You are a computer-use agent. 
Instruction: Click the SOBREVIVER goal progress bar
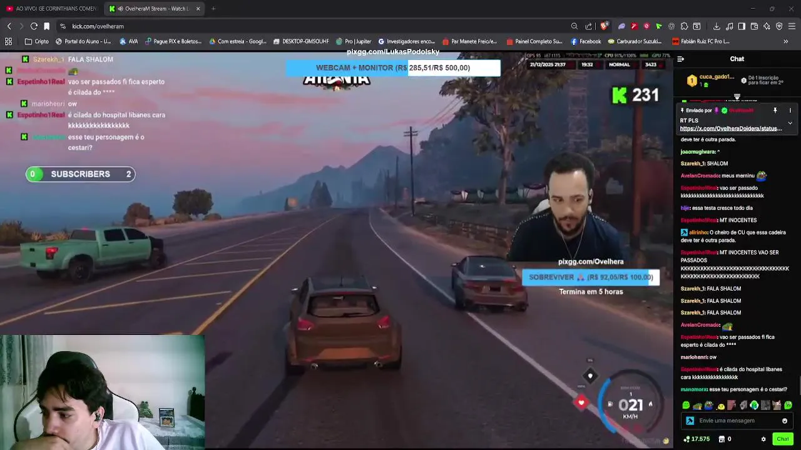591,277
